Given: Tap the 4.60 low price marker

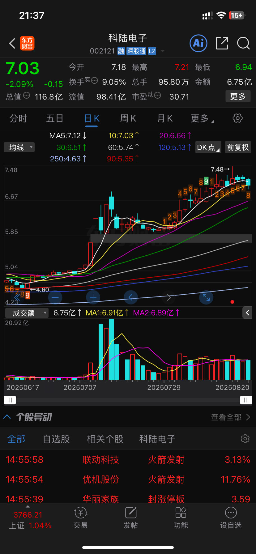Looking at the screenshot, I should tap(40, 290).
